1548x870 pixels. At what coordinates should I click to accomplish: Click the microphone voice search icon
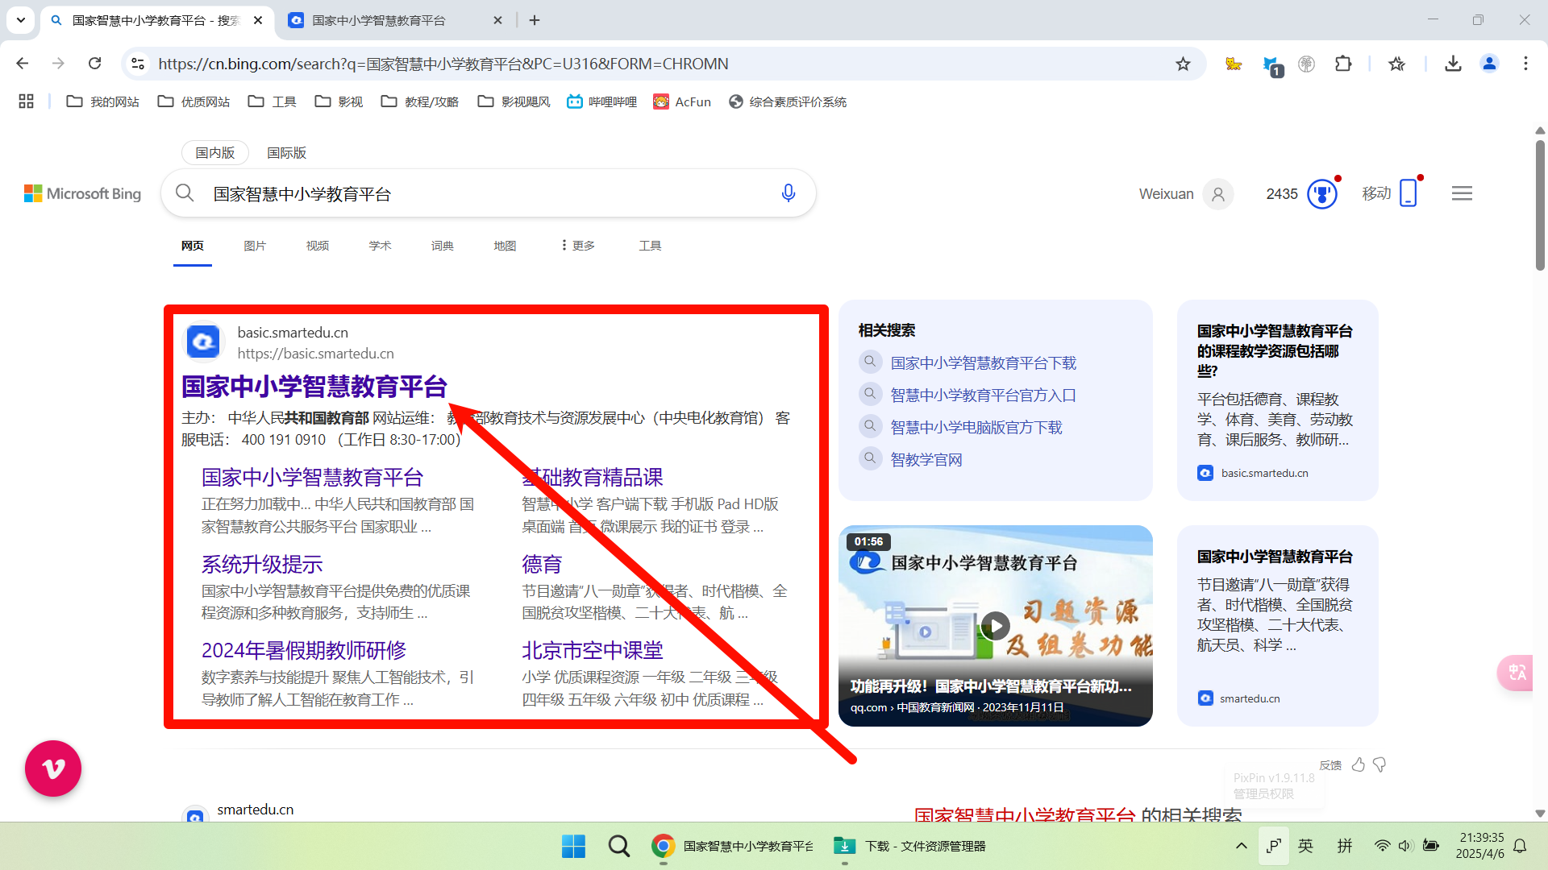[789, 193]
